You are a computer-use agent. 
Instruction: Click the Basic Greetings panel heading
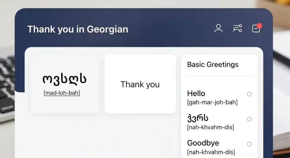tap(213, 64)
